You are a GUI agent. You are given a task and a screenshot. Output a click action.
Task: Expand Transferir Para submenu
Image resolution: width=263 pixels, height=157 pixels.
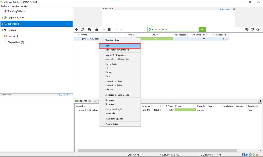point(120,40)
